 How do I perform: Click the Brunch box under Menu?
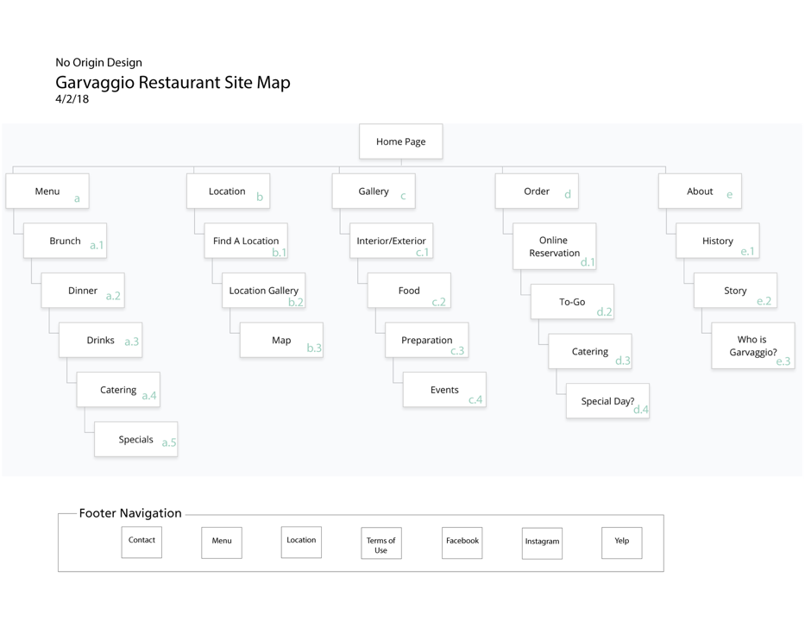(x=65, y=241)
